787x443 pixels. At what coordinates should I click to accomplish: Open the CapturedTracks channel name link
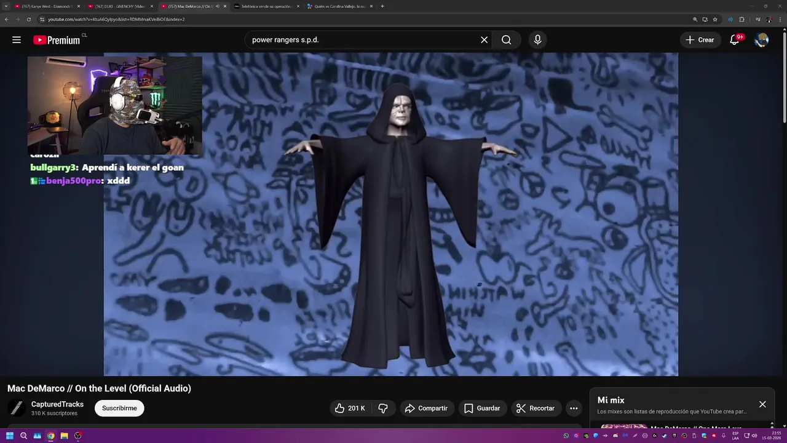57,404
